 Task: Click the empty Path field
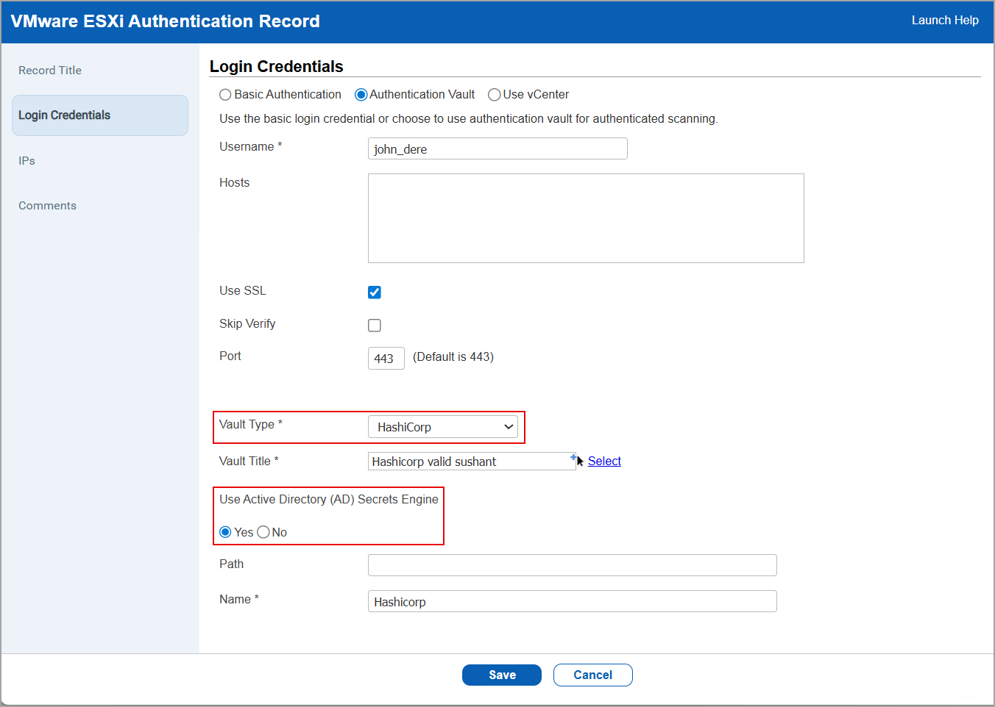pos(572,564)
